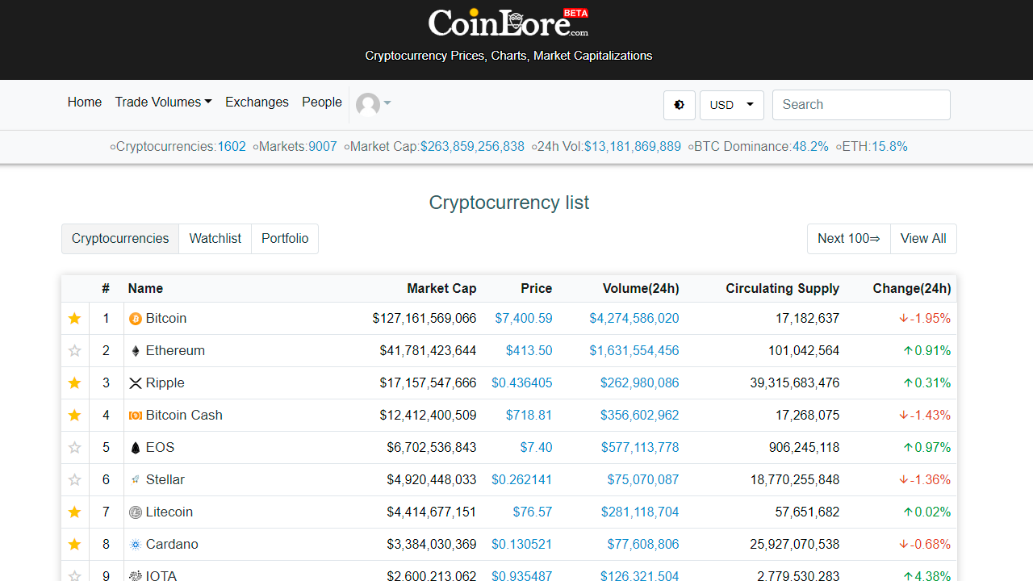
Task: Star Ethereum to add to watchlist
Action: pyautogui.click(x=75, y=351)
